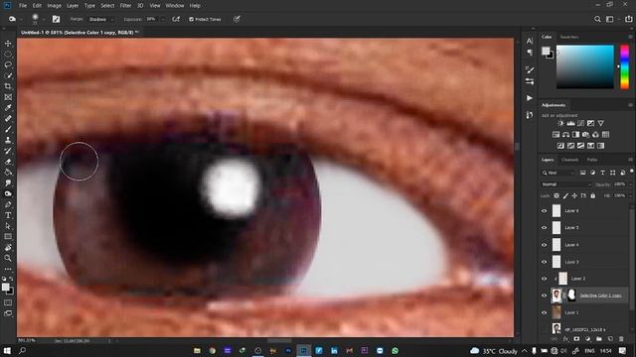The image size is (636, 357).
Task: Click the airbrush build-up icon
Action: pos(176,19)
